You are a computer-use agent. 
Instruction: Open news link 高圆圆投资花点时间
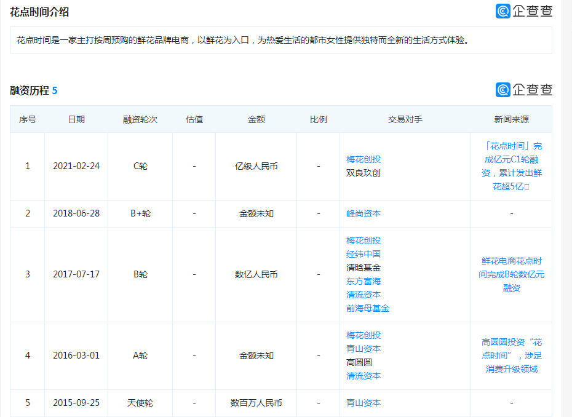(512, 355)
